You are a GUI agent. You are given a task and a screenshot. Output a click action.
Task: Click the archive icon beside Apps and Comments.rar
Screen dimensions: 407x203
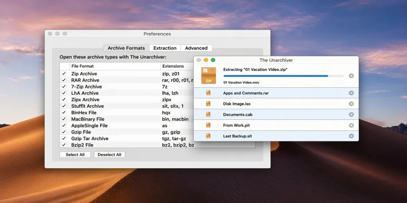(208, 93)
